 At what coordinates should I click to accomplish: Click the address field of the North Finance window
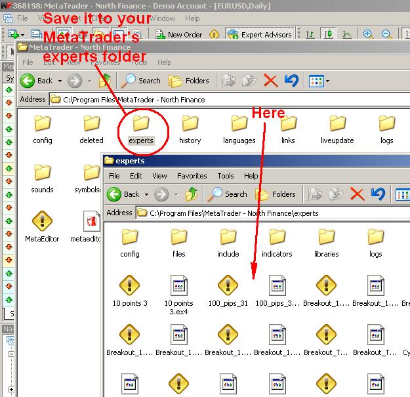point(230,100)
